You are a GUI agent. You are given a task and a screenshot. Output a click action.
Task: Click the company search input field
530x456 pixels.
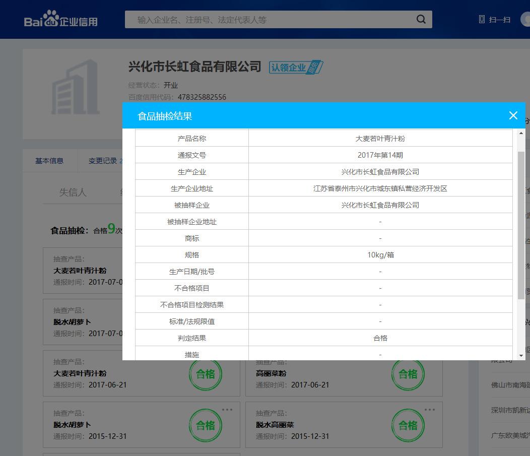(272, 20)
